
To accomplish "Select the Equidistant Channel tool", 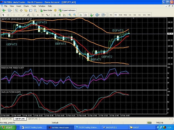I will coord(28,15).
